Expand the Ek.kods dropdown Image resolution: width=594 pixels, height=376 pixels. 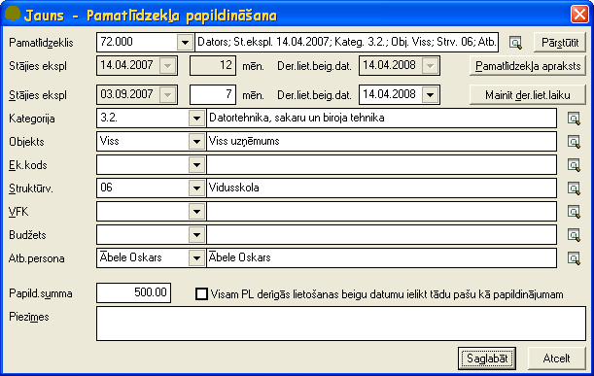pyautogui.click(x=196, y=165)
